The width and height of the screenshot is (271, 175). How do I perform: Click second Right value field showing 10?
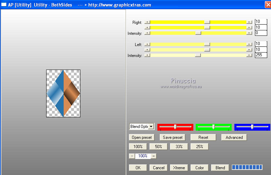coord(261,27)
